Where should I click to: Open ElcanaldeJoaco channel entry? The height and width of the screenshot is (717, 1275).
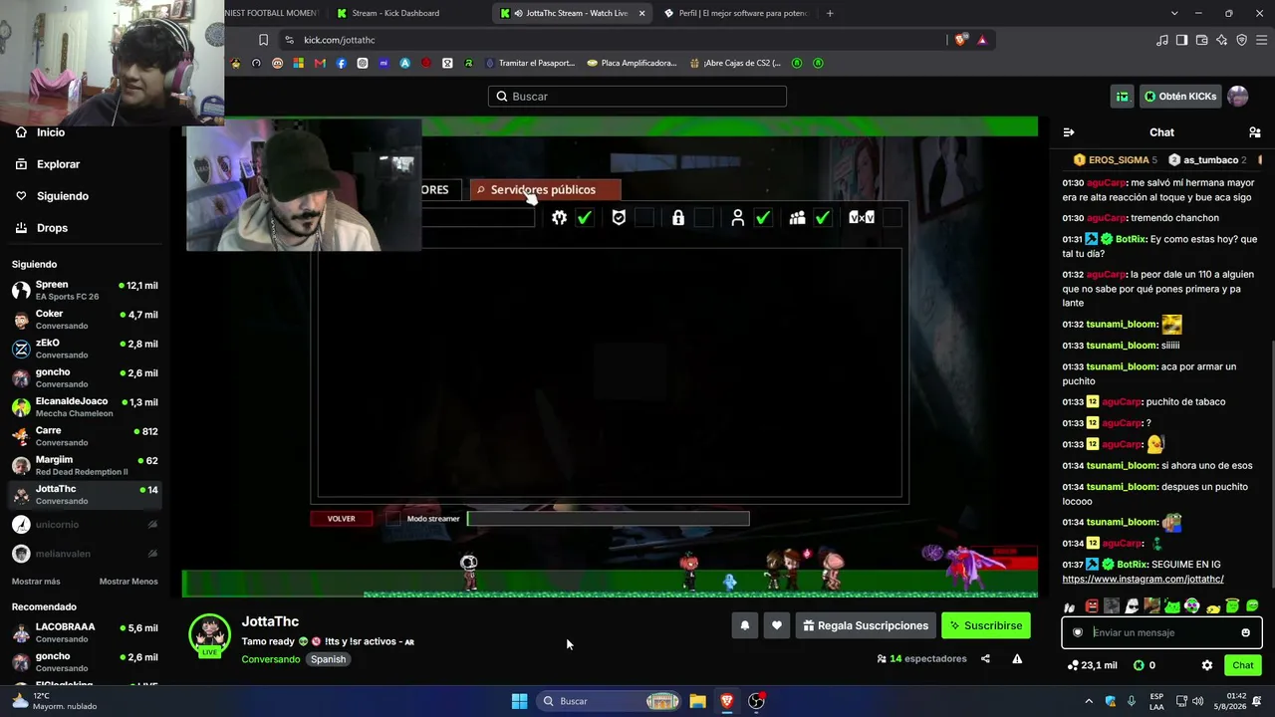[x=85, y=406]
